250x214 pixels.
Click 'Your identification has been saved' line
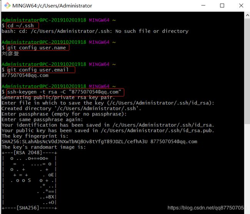coord(108,125)
